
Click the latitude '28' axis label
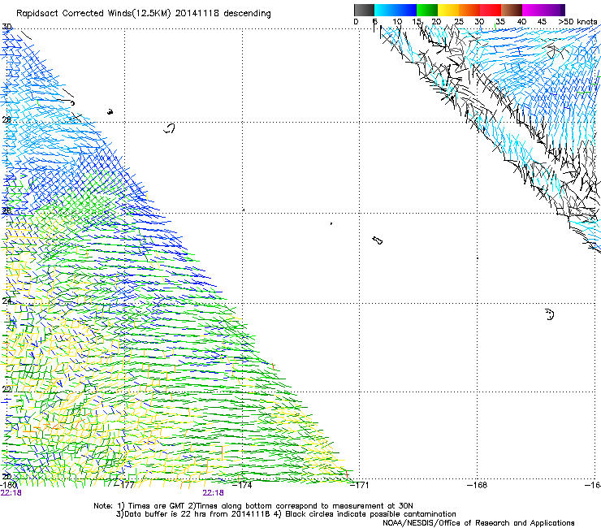point(6,119)
